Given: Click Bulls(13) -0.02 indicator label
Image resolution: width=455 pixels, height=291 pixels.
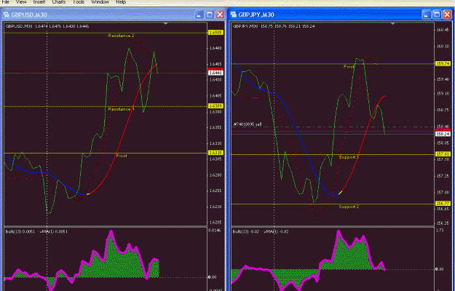Looking at the screenshot, I should pyautogui.click(x=261, y=231).
